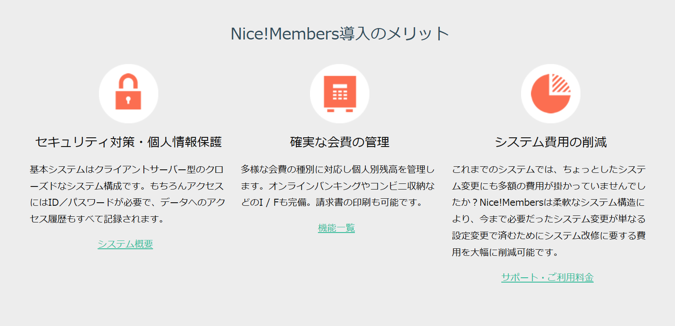
Task: Follow the サポート・ご利用料金 link
Action: pos(547,277)
